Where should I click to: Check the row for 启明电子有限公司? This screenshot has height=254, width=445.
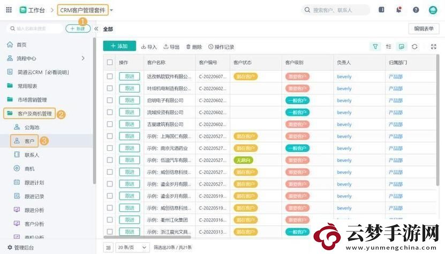coord(110,101)
